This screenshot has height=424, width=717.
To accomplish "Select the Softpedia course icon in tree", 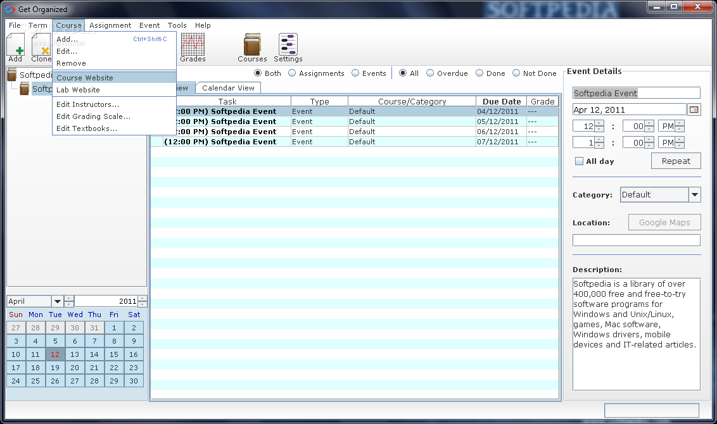I will (x=24, y=89).
